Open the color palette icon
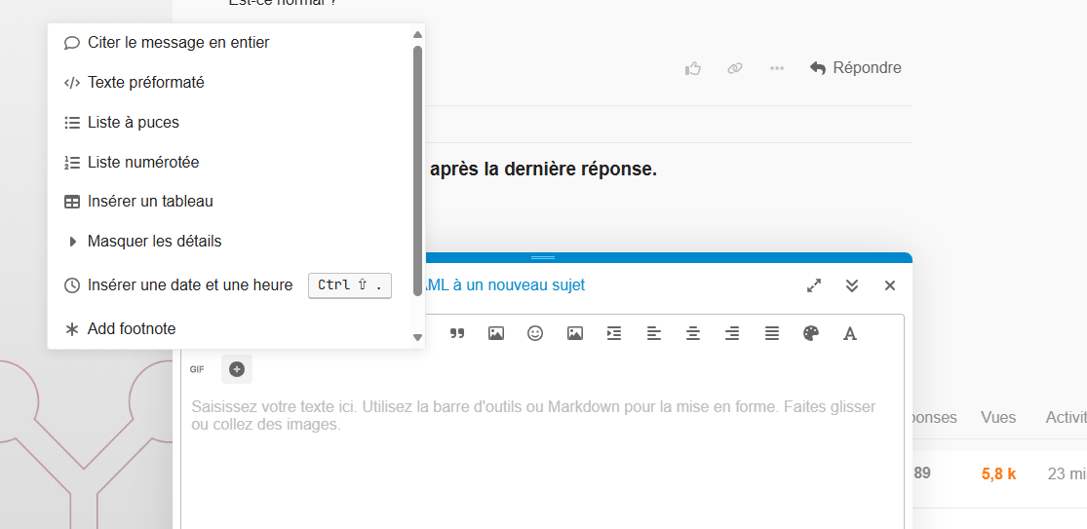Viewport: 1087px width, 529px height. 811,333
